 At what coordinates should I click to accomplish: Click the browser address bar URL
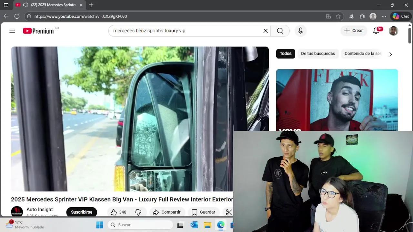tap(81, 16)
